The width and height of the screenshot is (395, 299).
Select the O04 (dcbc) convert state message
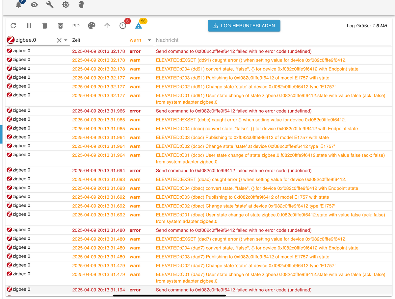[x=257, y=129]
